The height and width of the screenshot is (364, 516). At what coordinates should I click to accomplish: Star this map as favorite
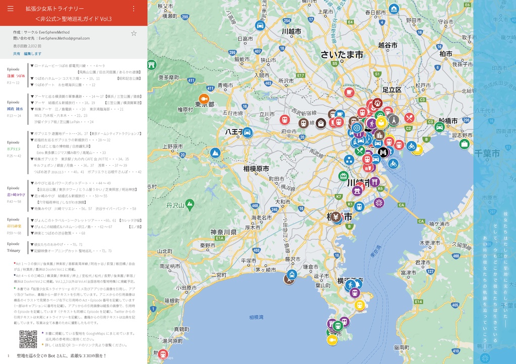click(134, 33)
